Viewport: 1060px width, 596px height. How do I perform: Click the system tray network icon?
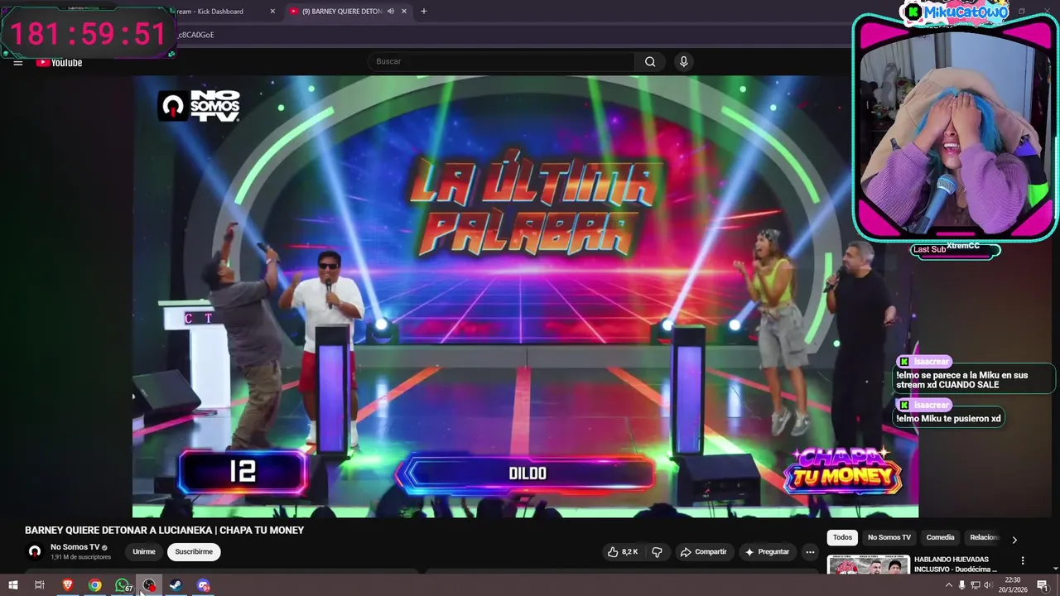point(975,585)
